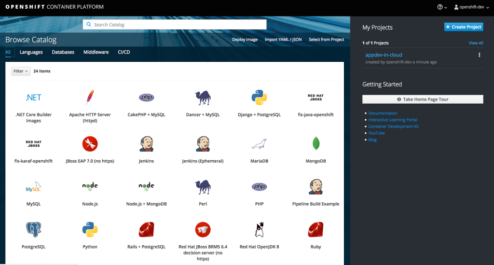Open the Filter dropdown
This screenshot has width=494, height=265.
coord(21,71)
